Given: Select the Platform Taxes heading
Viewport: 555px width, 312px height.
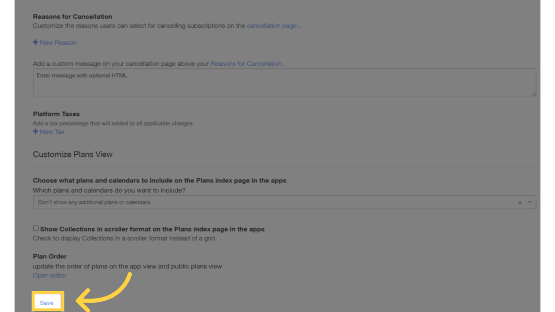Looking at the screenshot, I should pos(56,114).
